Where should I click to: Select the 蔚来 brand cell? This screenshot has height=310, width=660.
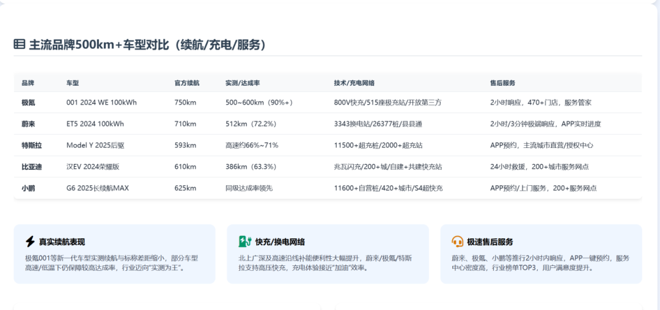point(28,124)
